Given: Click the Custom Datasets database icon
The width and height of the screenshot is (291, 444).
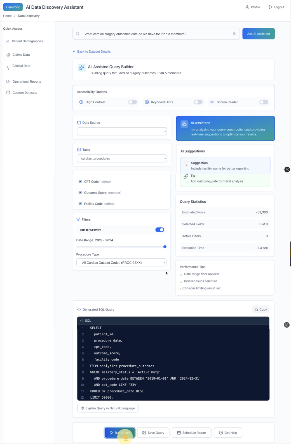Looking at the screenshot, I should tap(8, 93).
